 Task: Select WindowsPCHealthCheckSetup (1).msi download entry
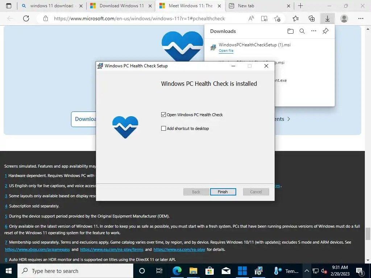[x=269, y=47]
